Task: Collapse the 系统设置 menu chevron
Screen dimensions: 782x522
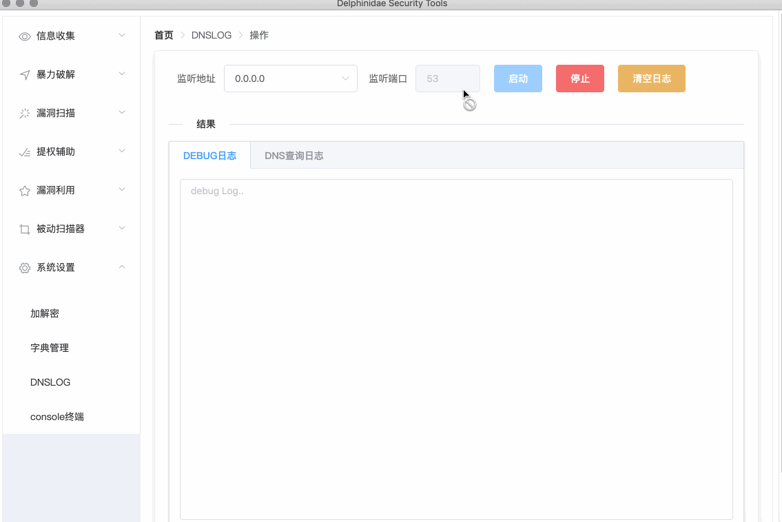Action: point(122,267)
